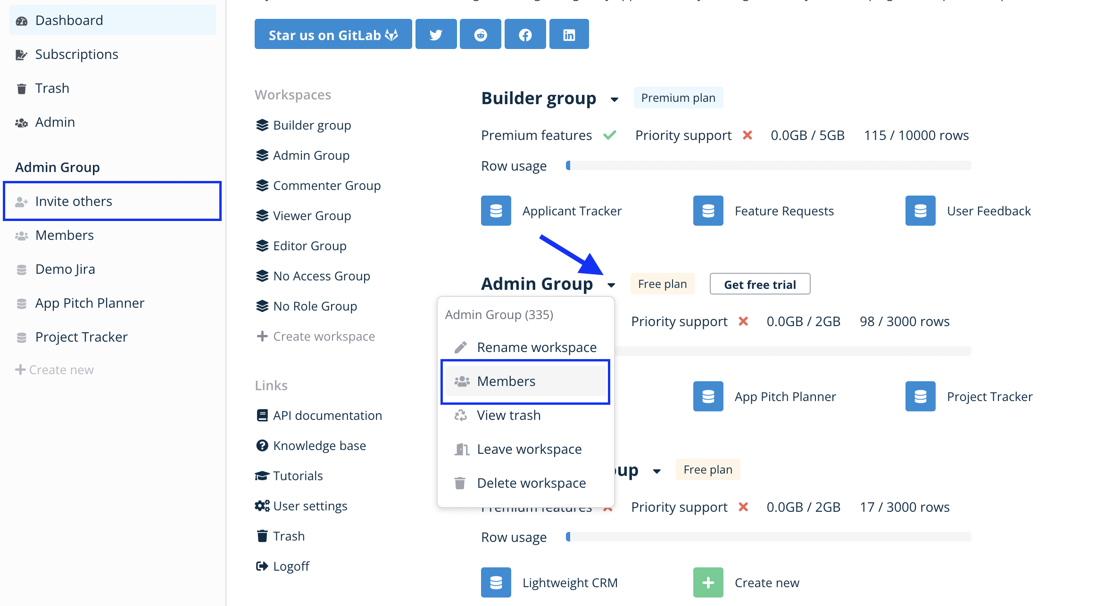Click the Builder group row usage bar
The height and width of the screenshot is (606, 1113).
coord(768,165)
